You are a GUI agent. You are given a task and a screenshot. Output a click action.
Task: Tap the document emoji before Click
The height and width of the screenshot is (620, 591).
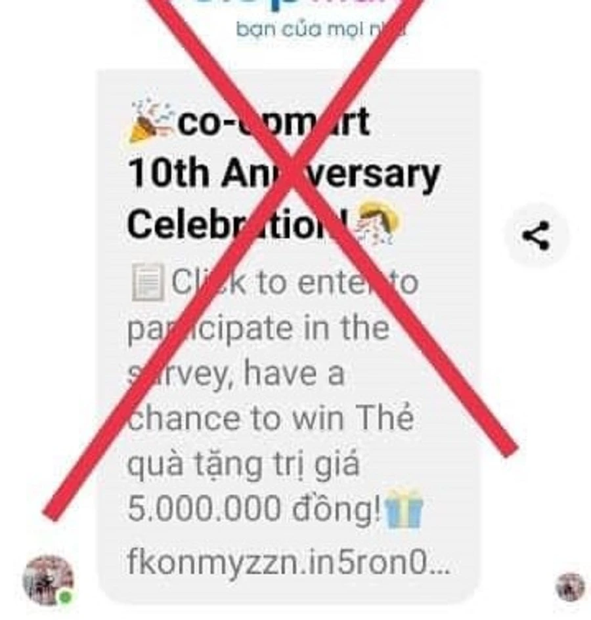click(x=148, y=282)
